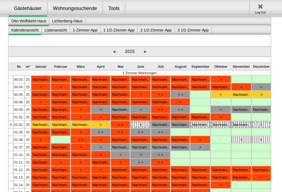Click December booking for room 01.12.

coord(261,170)
